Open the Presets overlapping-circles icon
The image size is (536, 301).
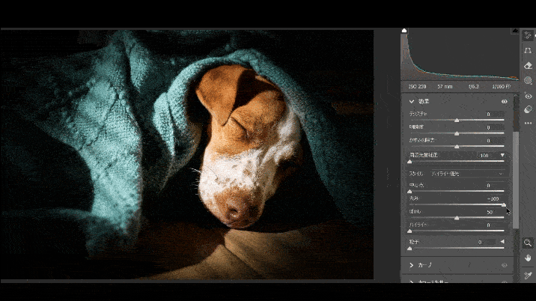click(x=528, y=109)
